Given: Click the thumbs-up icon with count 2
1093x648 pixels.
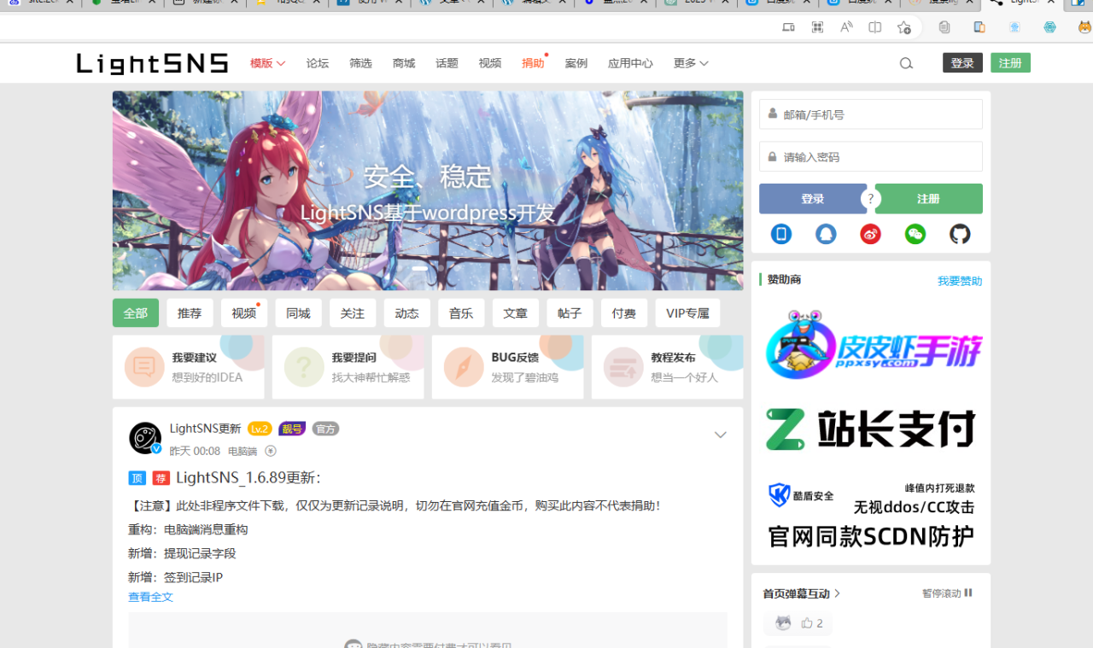Looking at the screenshot, I should click(806, 623).
